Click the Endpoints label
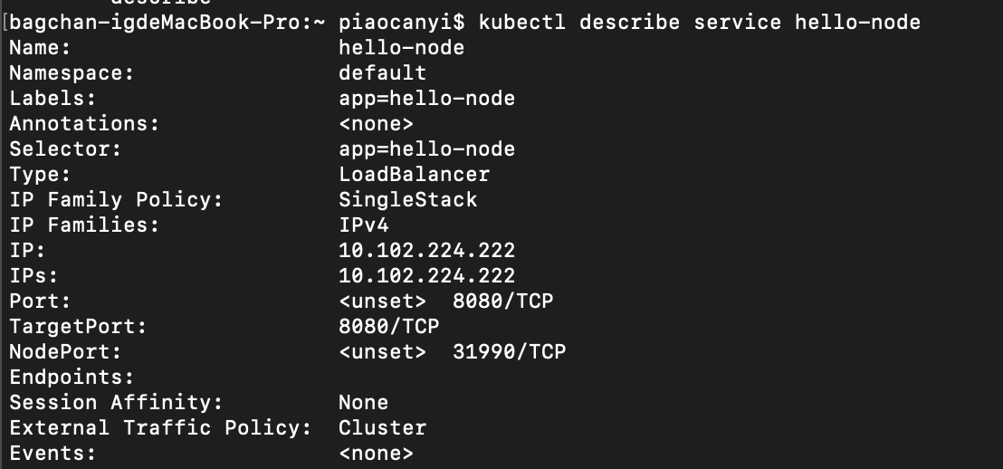Screen dimensions: 1003x469 pos(72,378)
